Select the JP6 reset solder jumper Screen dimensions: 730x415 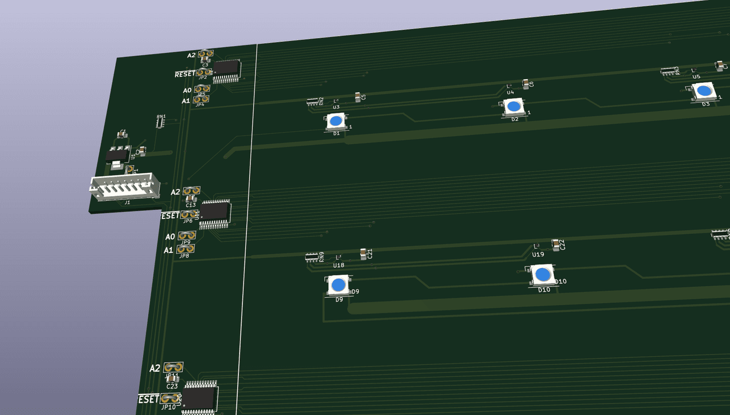point(188,214)
